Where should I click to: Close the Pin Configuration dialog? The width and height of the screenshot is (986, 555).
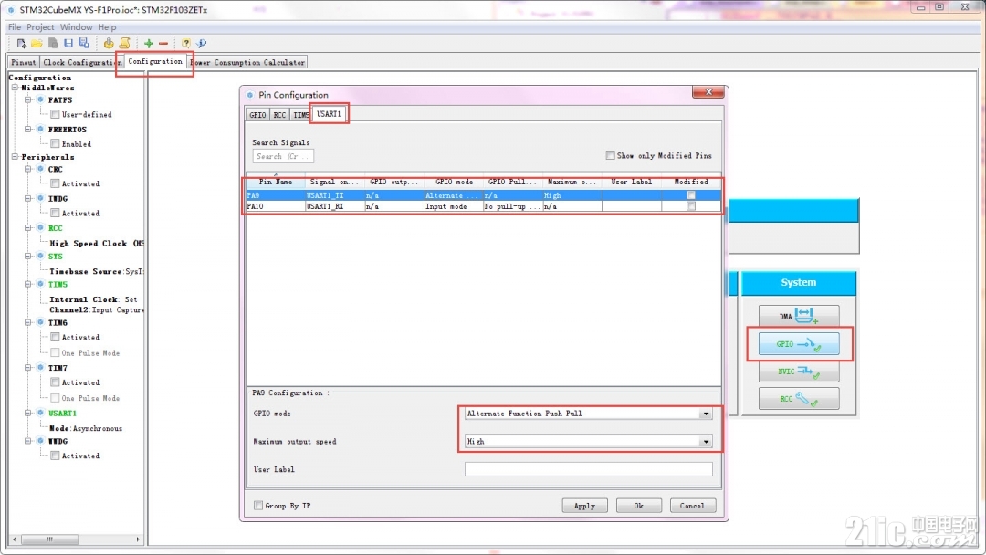coord(708,92)
